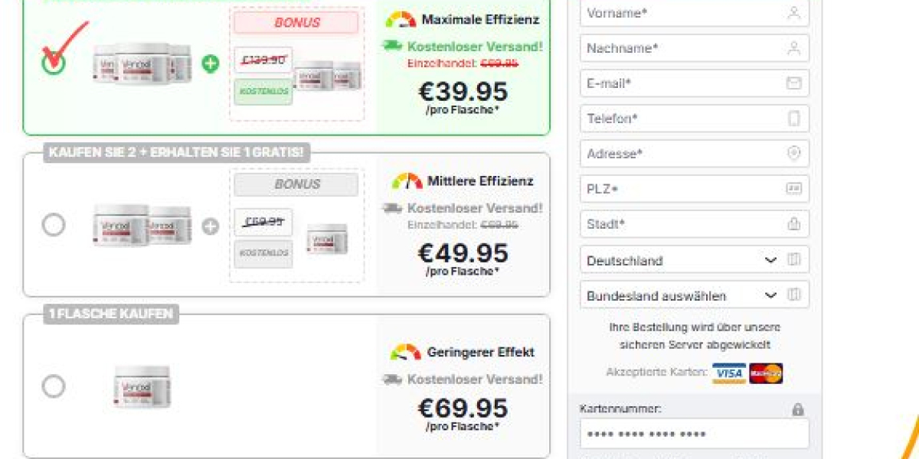
Task: Click the green plus icon in top offer
Action: [210, 63]
